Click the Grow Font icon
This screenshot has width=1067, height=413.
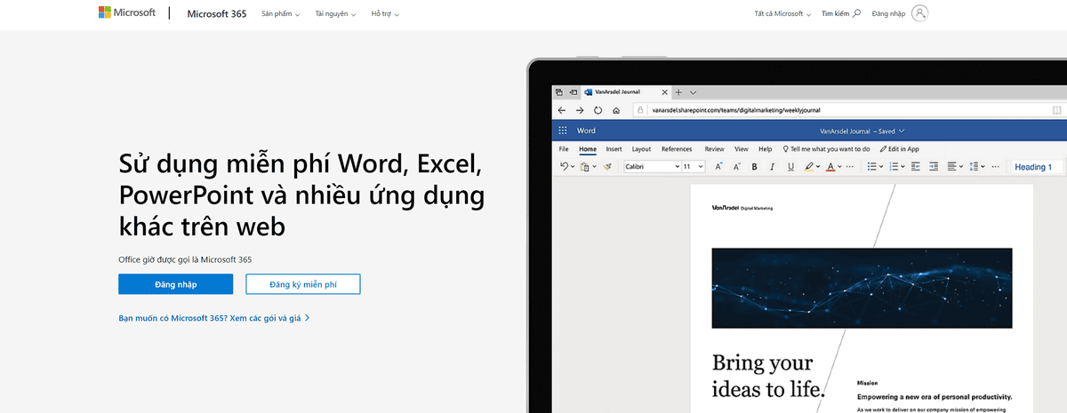[x=719, y=166]
